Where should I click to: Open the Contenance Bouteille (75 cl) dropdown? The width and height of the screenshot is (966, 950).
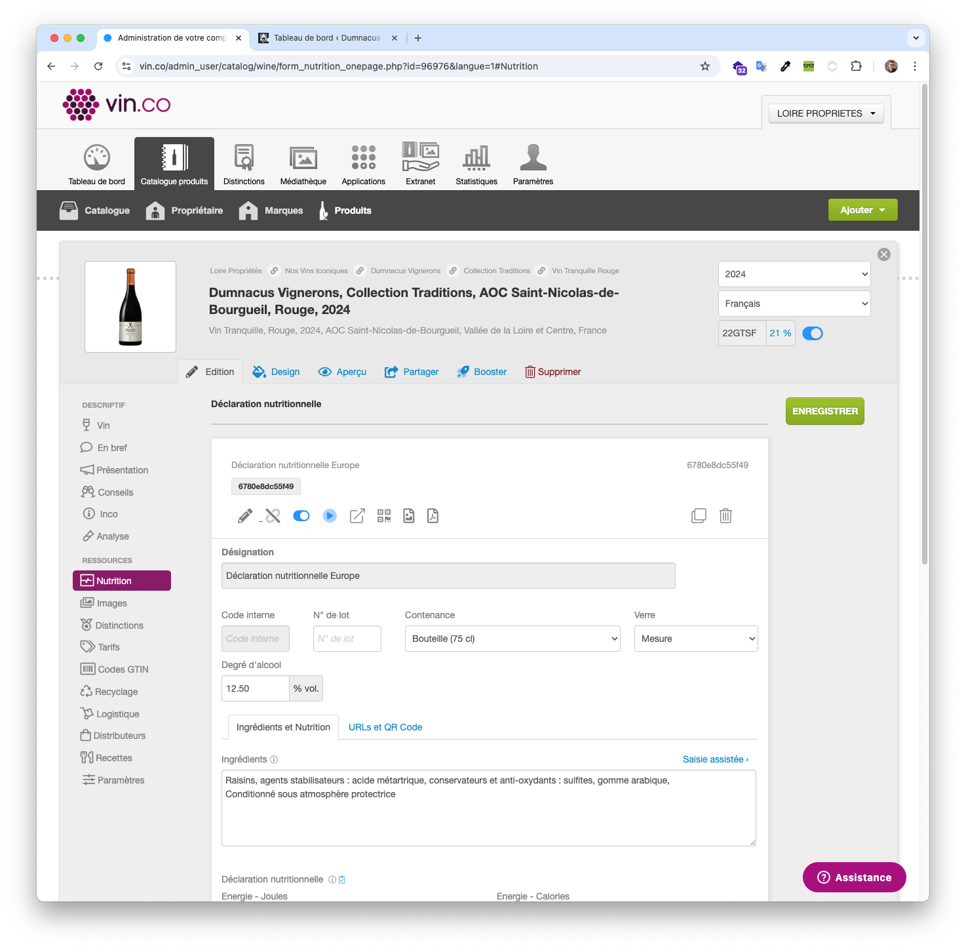point(512,639)
